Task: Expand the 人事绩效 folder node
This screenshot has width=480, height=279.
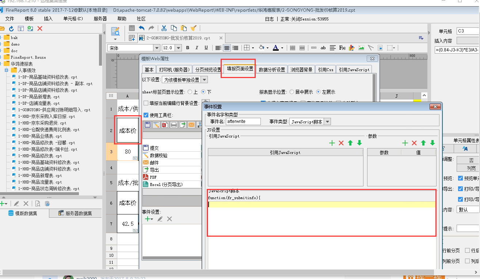Action: [7, 70]
